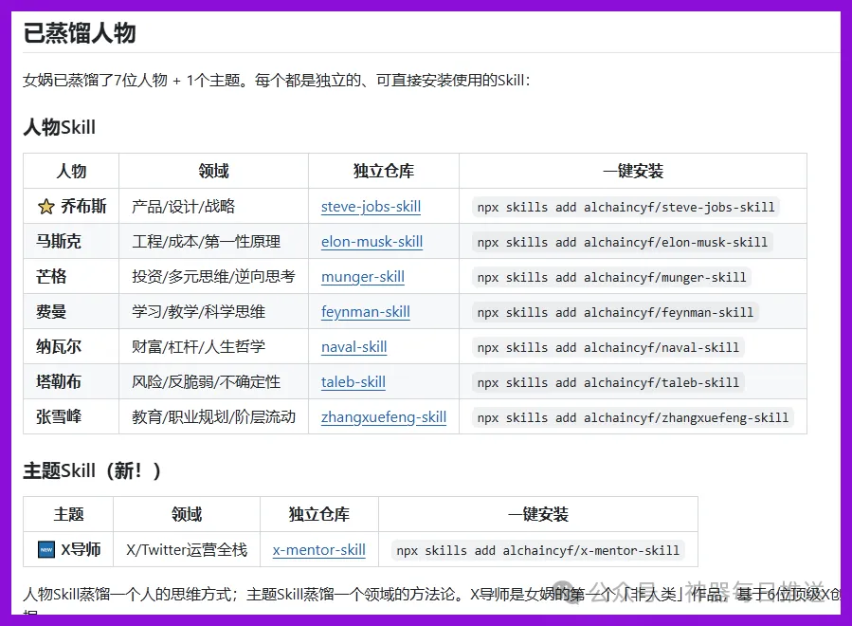The height and width of the screenshot is (626, 852).
Task: Select the zhangxuefeng-skill install command
Action: (632, 417)
